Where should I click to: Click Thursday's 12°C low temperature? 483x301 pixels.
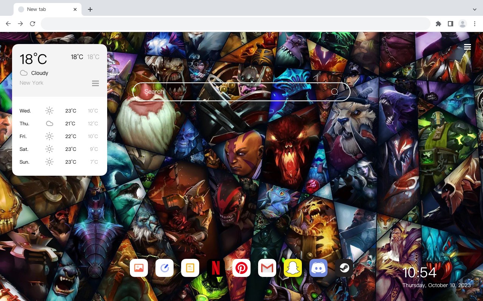[93, 123]
